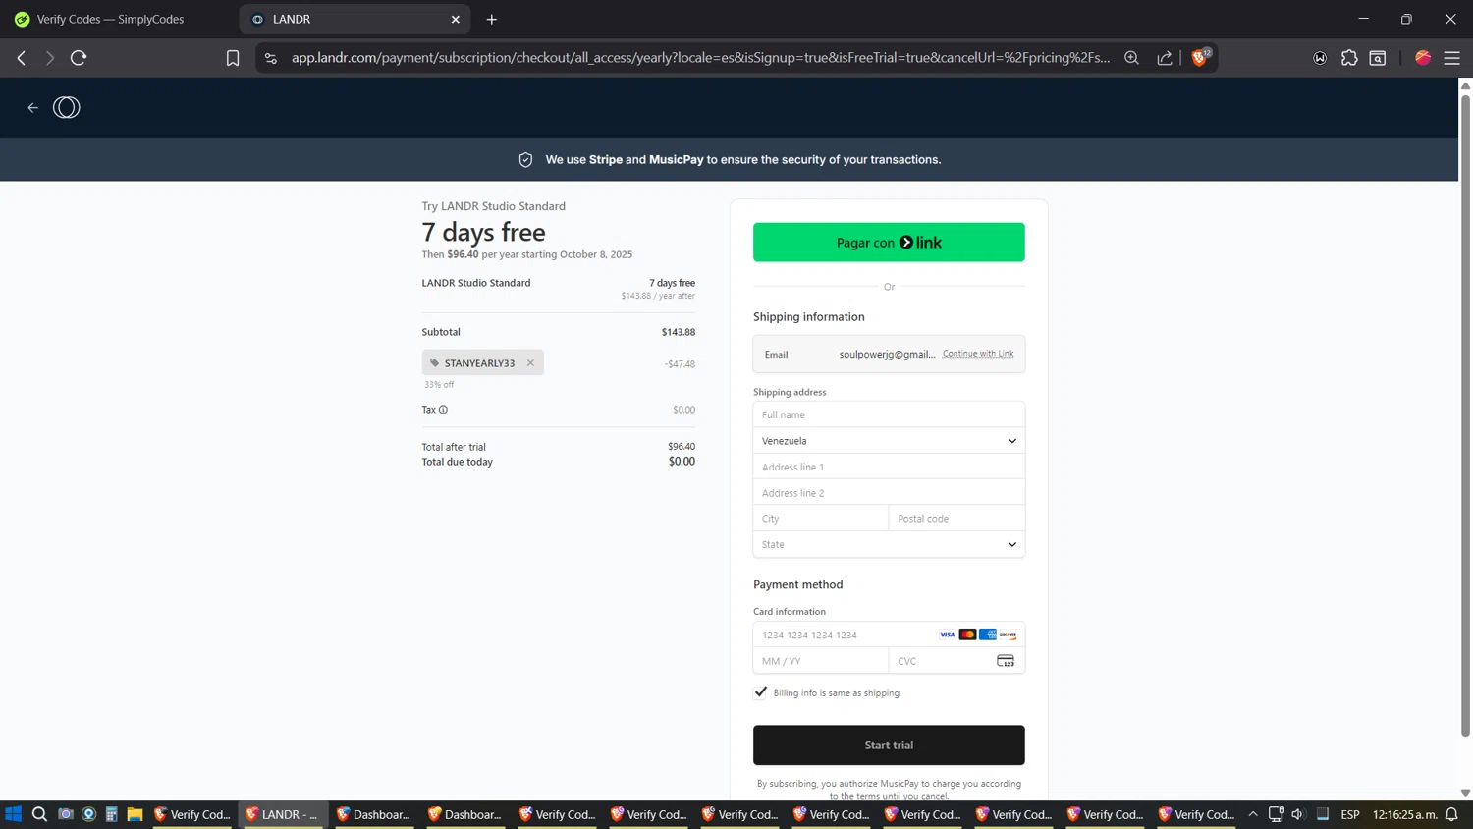Open the extensions puzzle icon
The height and width of the screenshot is (829, 1473).
[x=1349, y=58]
